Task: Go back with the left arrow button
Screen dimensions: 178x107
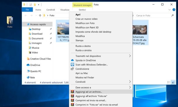Action: pos(26,15)
